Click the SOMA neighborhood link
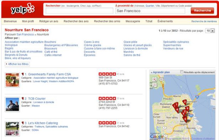The width and height of the screenshot is (219, 140). coord(35,130)
